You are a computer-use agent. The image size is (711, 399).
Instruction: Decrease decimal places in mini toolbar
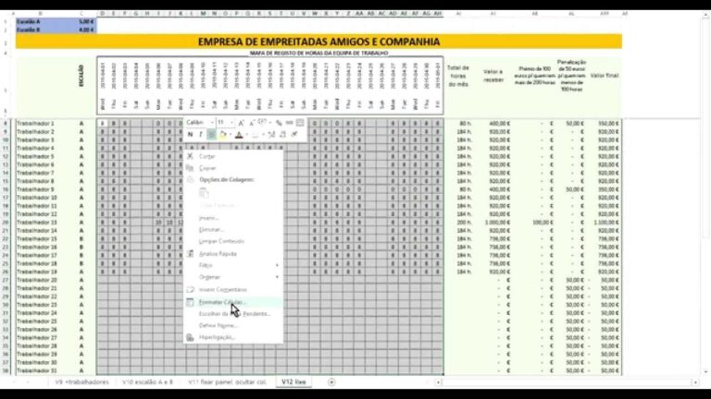point(283,134)
